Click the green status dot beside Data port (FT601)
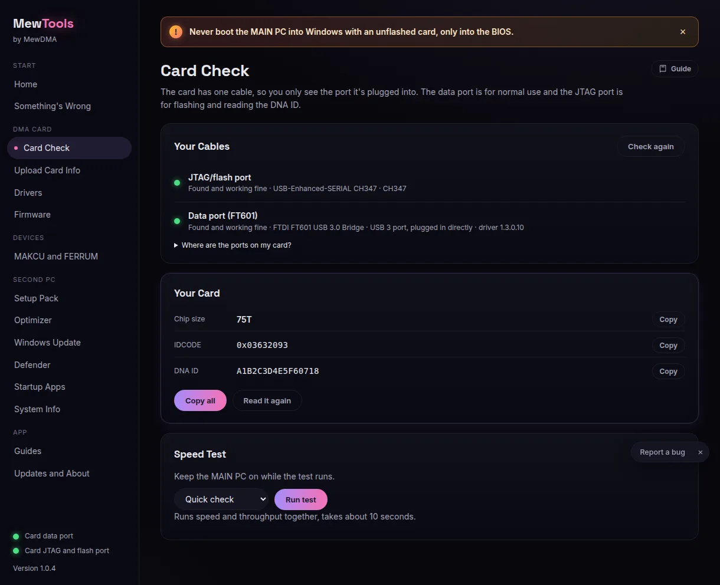The image size is (720, 585). 177,221
